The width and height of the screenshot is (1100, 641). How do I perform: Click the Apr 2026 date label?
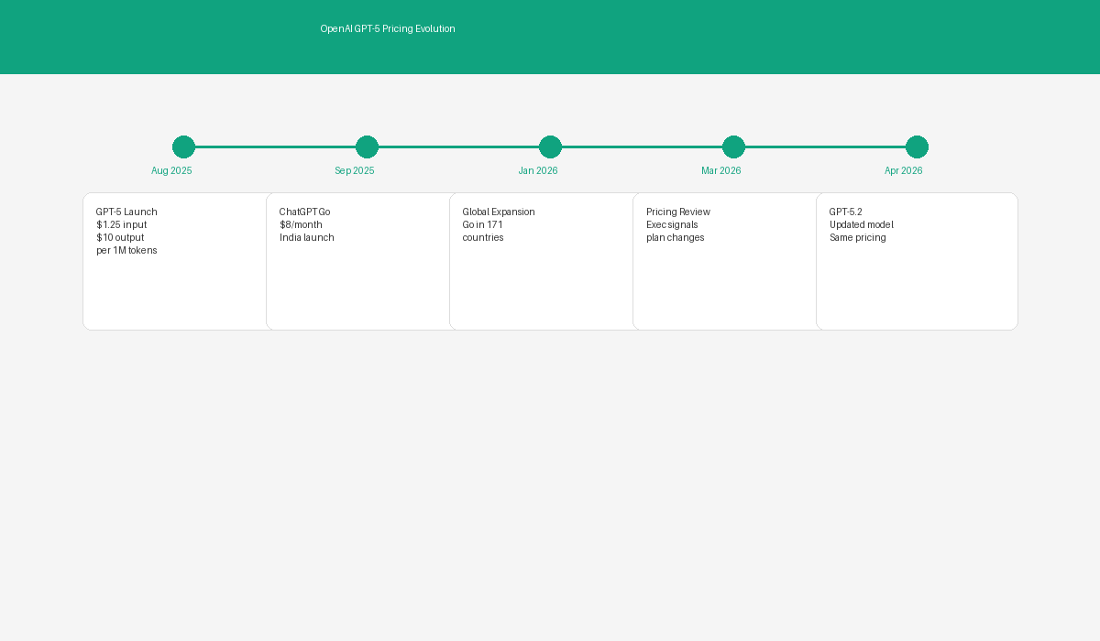[x=904, y=170]
